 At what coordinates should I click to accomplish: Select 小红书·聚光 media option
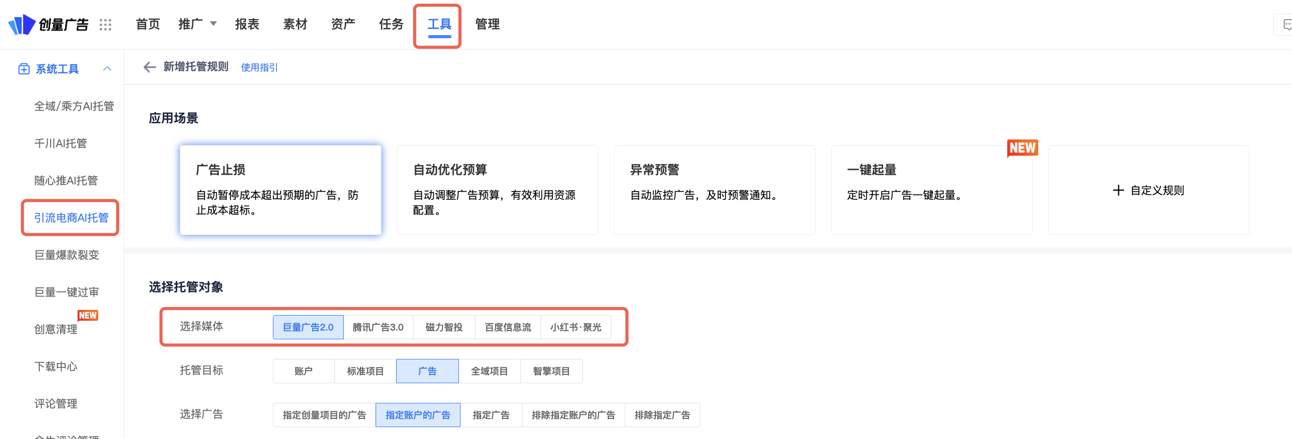[576, 327]
